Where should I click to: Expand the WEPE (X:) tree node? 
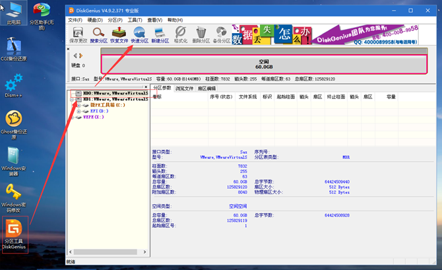coord(72,117)
